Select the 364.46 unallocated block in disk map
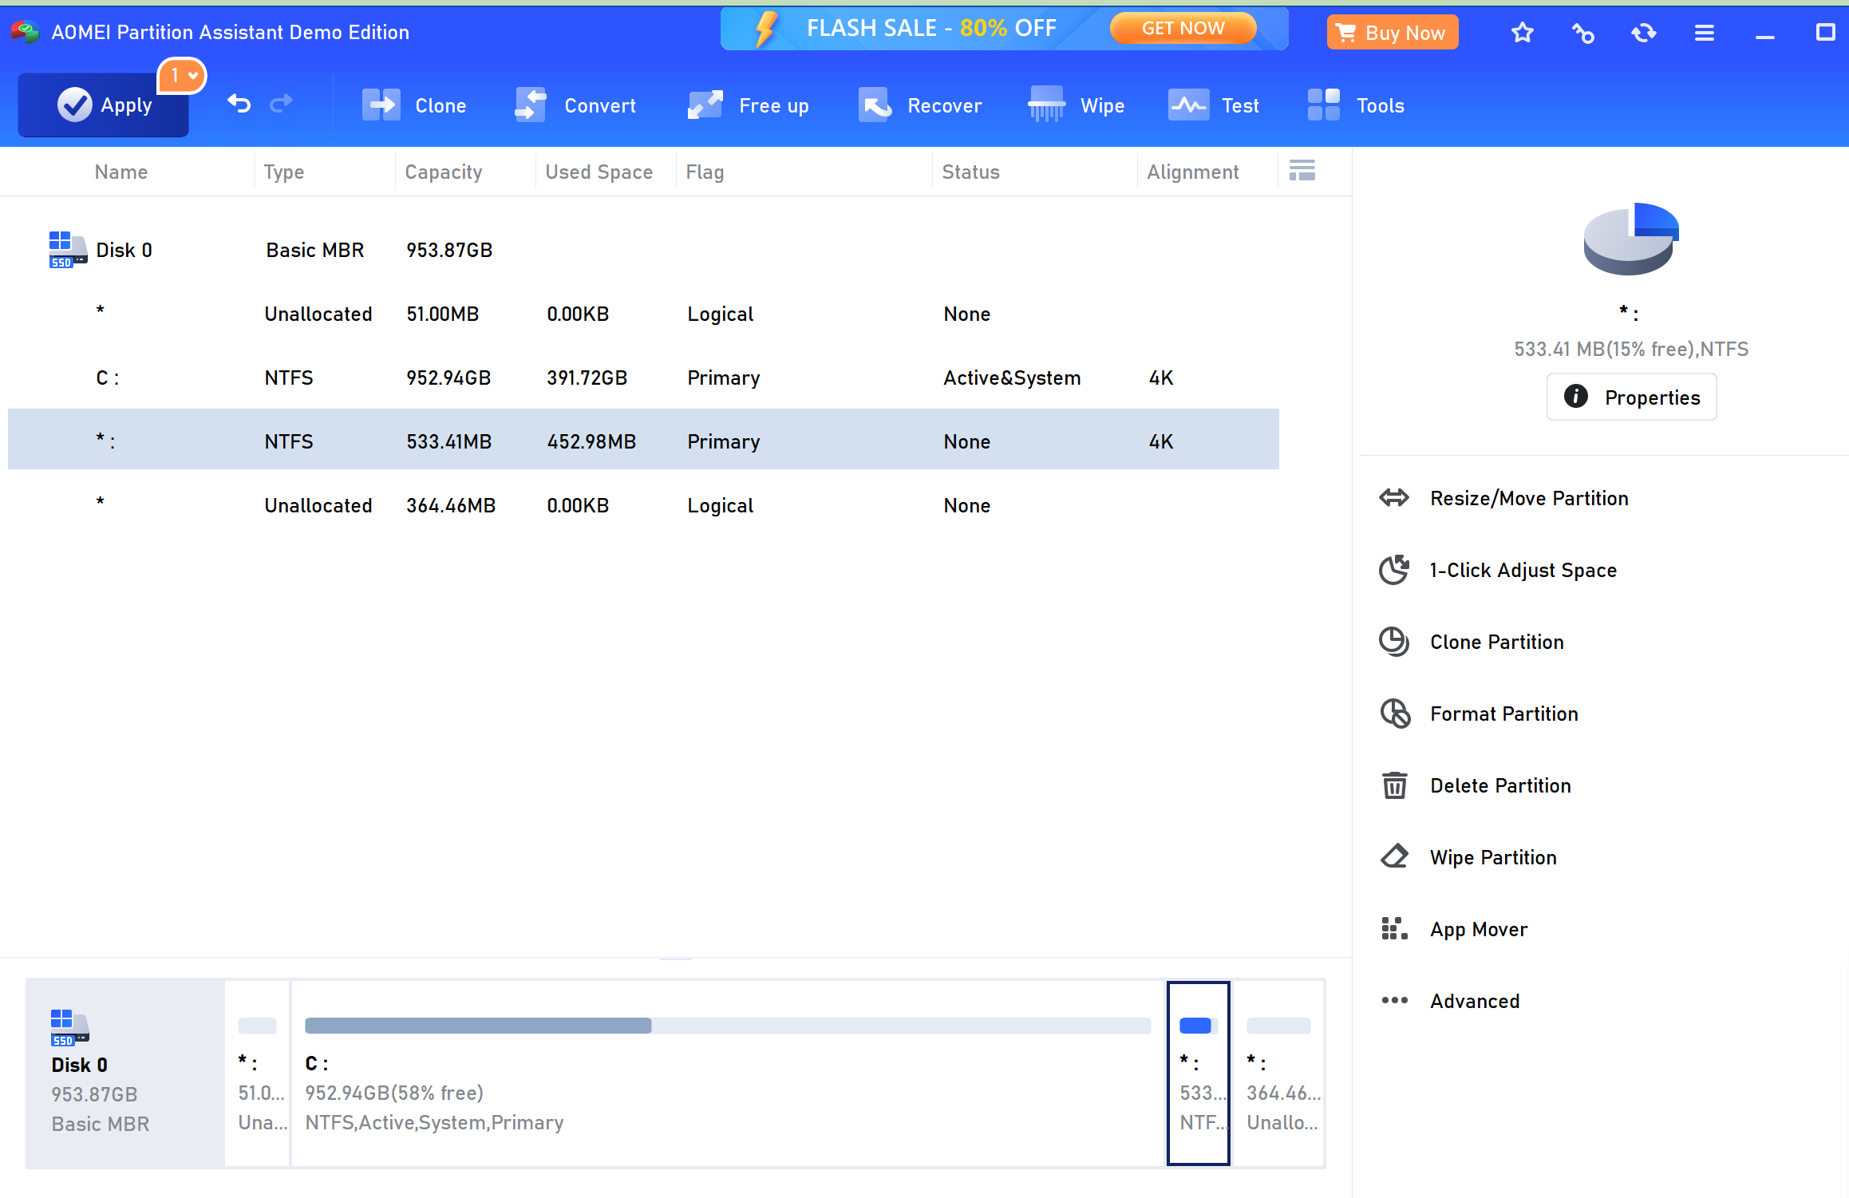This screenshot has width=1849, height=1198. tap(1279, 1073)
